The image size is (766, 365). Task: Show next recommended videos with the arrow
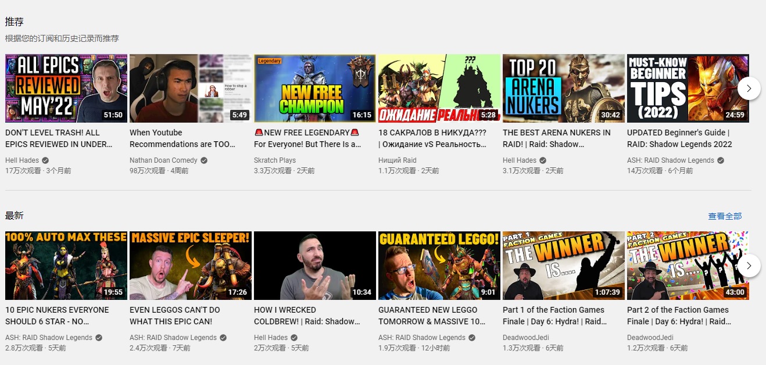(749, 88)
